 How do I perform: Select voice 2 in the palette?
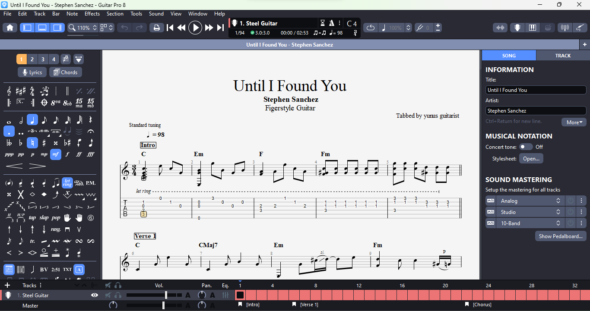pos(32,59)
